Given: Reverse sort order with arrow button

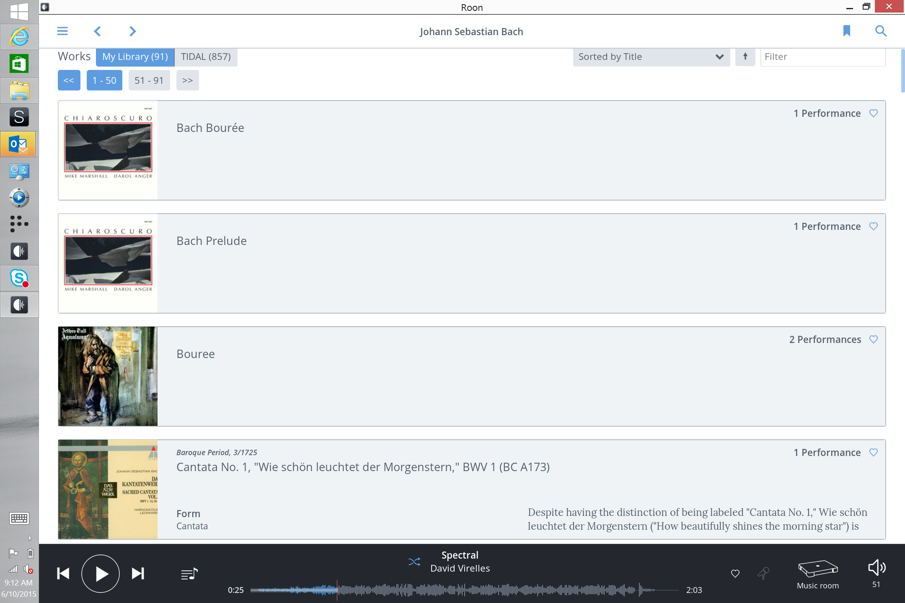Looking at the screenshot, I should click(745, 57).
